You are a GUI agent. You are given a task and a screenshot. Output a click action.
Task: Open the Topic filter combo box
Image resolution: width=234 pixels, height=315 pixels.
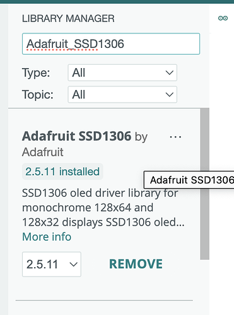(x=122, y=94)
